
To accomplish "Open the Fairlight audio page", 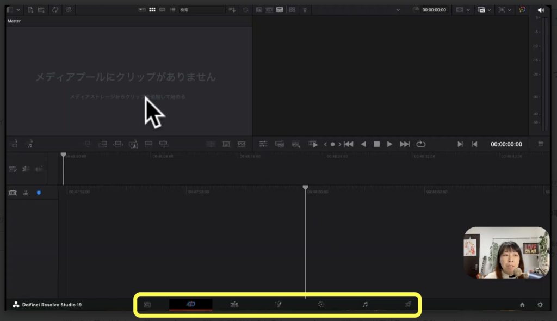I will pyautogui.click(x=364, y=305).
